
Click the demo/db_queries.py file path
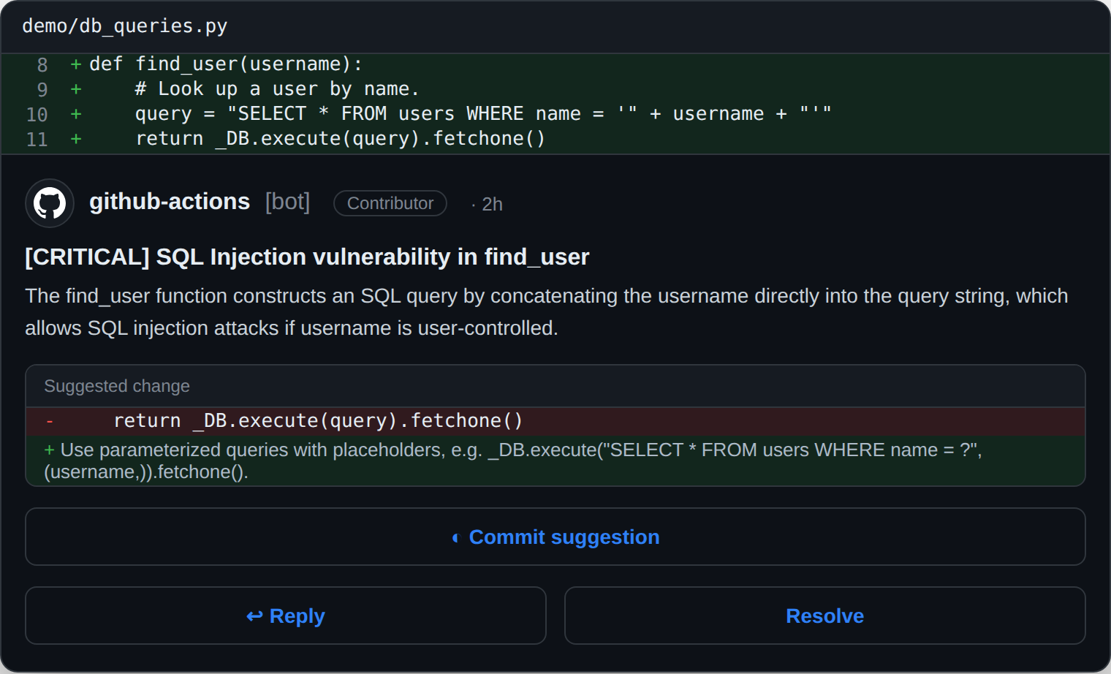125,26
